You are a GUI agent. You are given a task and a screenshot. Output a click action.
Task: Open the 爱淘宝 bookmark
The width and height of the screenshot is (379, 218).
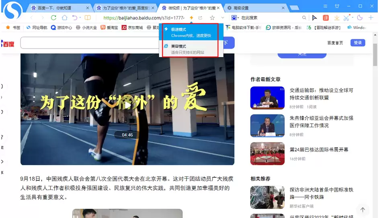coord(109,28)
